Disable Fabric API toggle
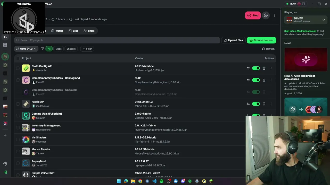The height and width of the screenshot is (185, 330). (256, 104)
